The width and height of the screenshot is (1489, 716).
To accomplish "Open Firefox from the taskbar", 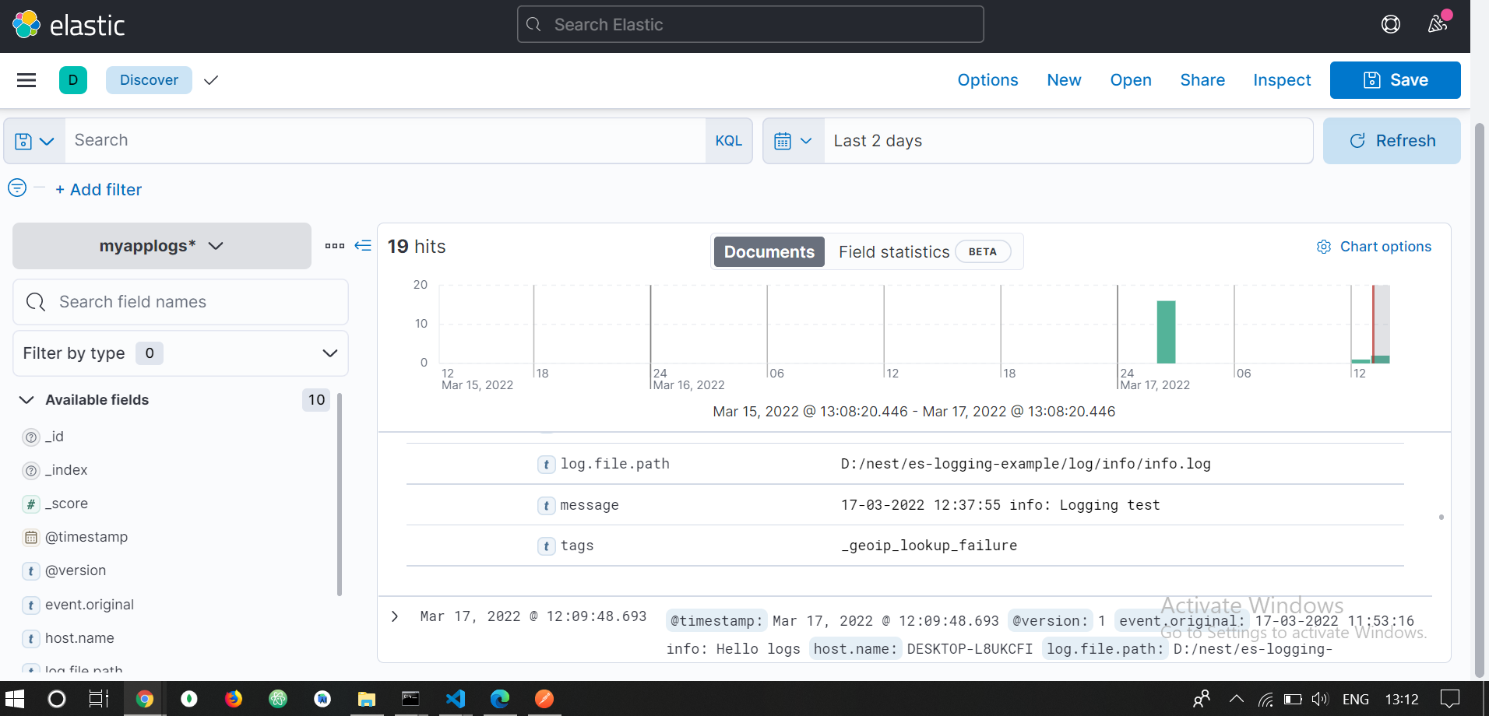I will click(234, 699).
